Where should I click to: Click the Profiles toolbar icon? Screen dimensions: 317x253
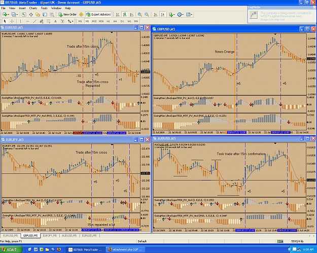pyautogui.click(x=14, y=14)
